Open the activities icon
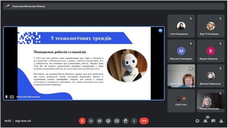 (221, 121)
